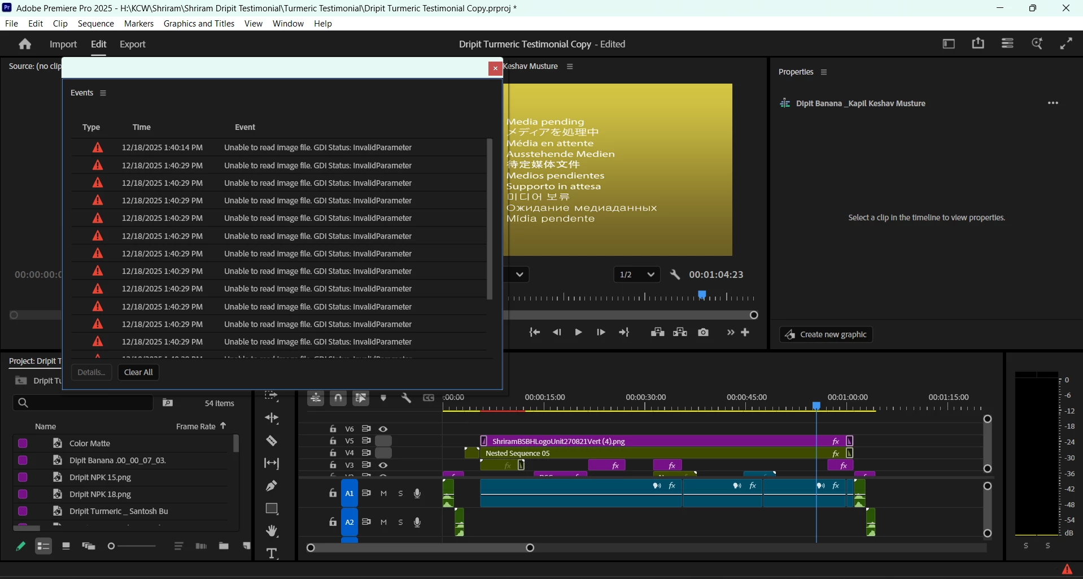Select the Pen tool
The width and height of the screenshot is (1083, 579).
pos(272,486)
